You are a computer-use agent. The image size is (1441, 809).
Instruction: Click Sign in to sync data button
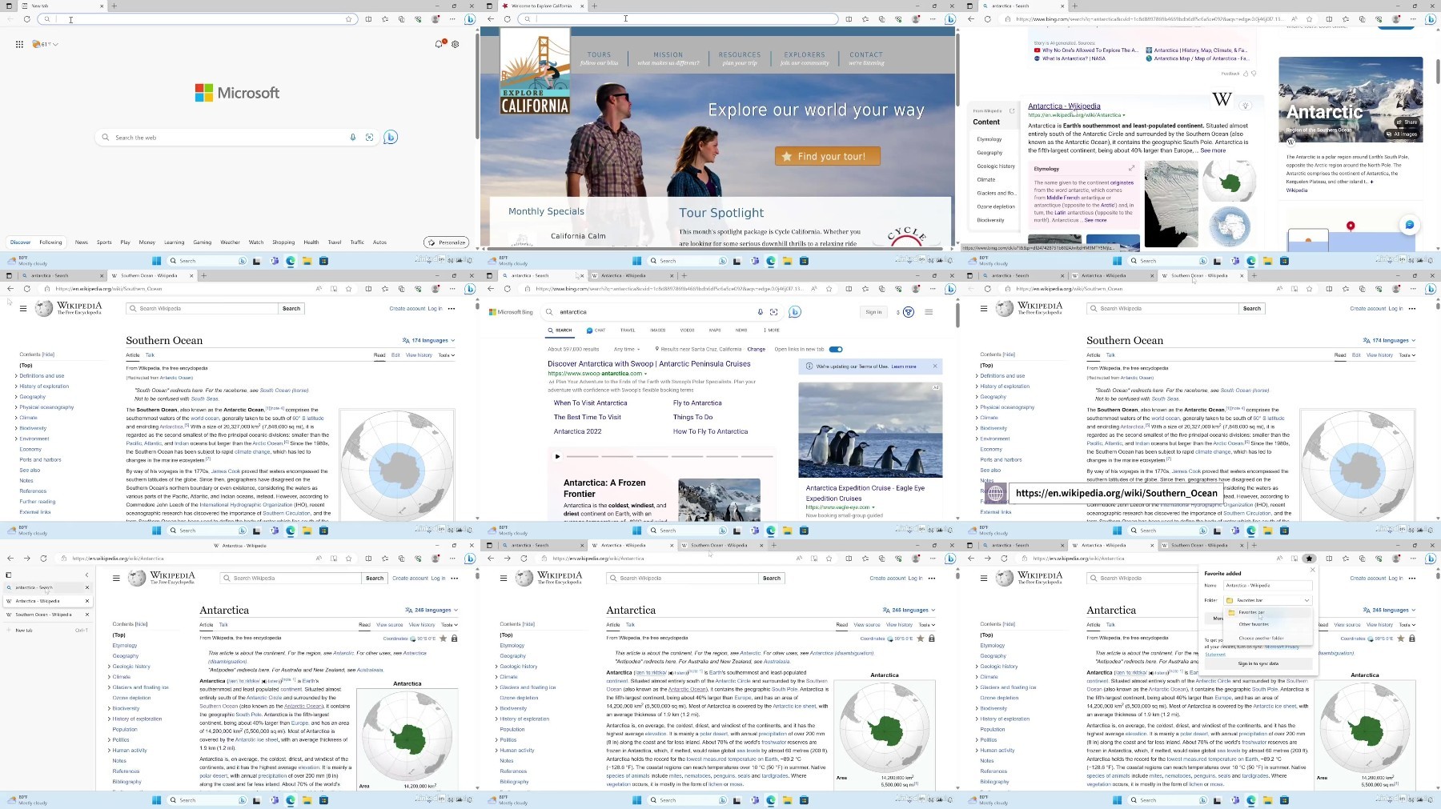tap(1258, 663)
